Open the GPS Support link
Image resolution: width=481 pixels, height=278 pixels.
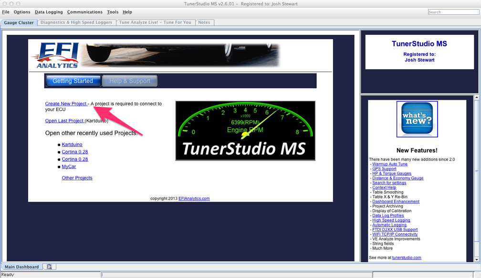385,169
